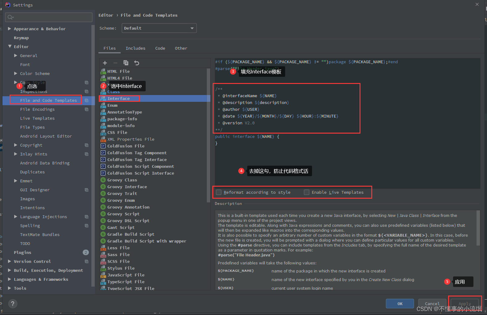Click the Stylus File template icon
The width and height of the screenshot is (487, 315).
(103, 268)
